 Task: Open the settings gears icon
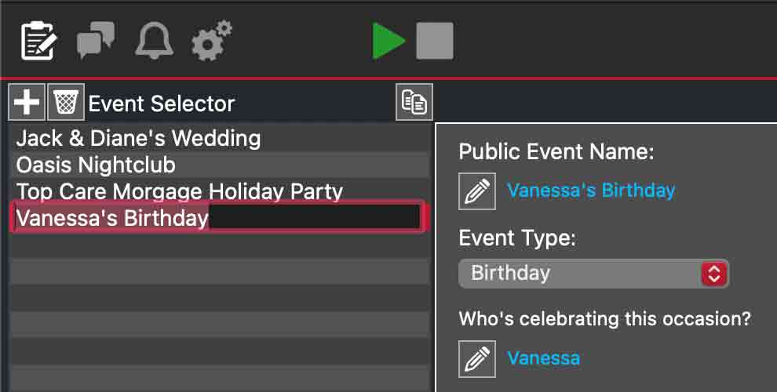[212, 41]
